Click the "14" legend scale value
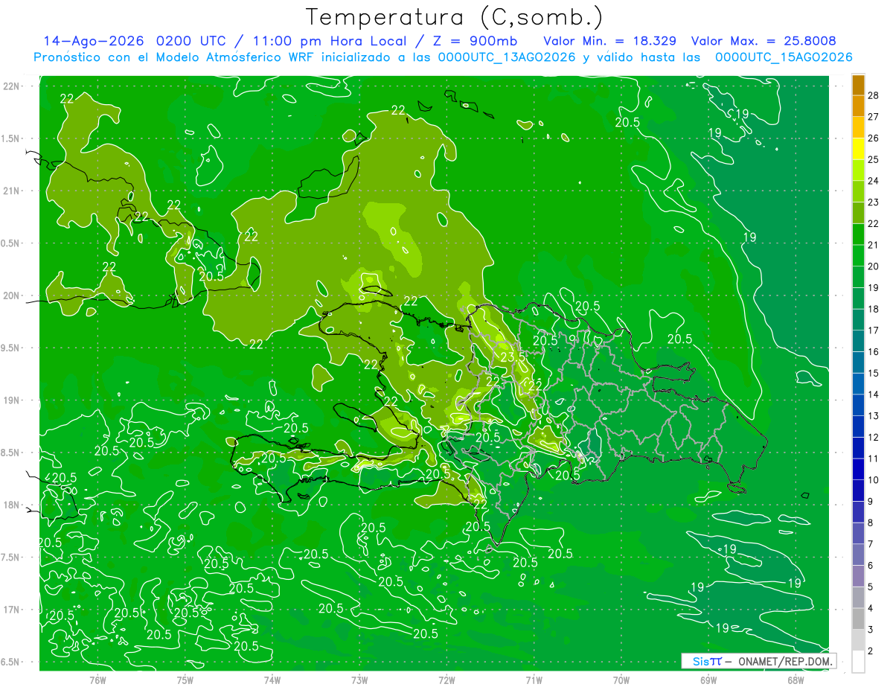The image size is (893, 690). coord(874,394)
